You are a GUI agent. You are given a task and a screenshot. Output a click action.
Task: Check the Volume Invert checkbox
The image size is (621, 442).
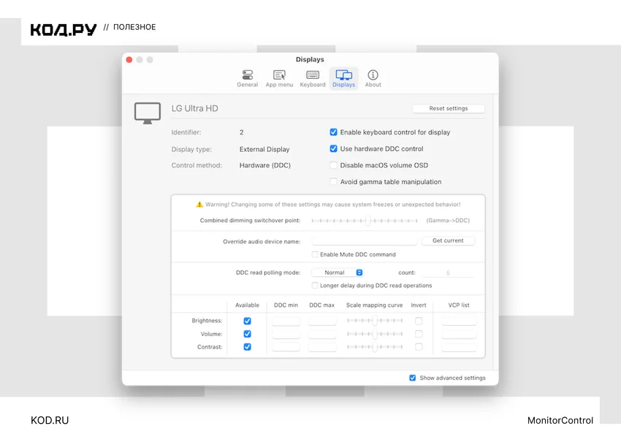click(419, 334)
